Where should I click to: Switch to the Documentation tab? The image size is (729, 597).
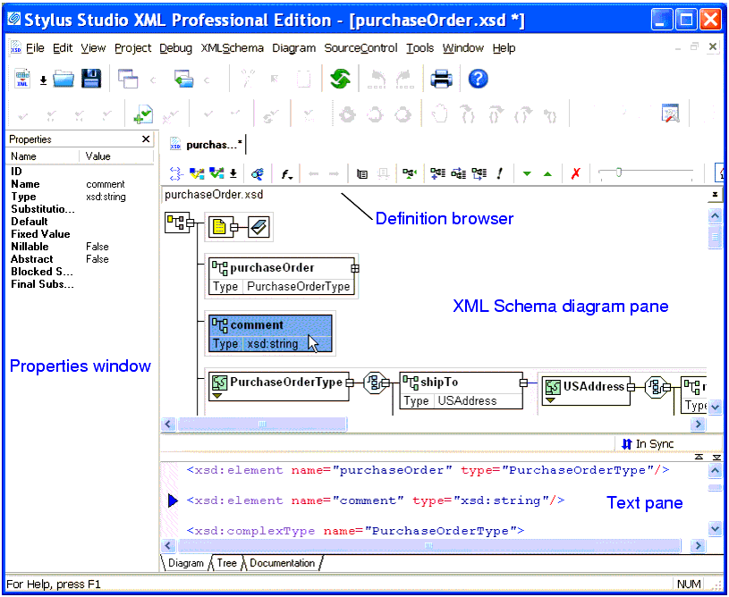282,563
